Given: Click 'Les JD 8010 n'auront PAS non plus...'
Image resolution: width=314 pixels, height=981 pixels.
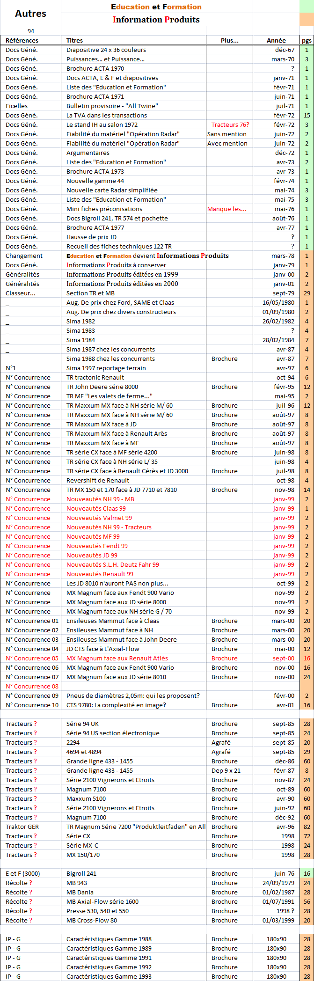Looking at the screenshot, I should [117, 583].
